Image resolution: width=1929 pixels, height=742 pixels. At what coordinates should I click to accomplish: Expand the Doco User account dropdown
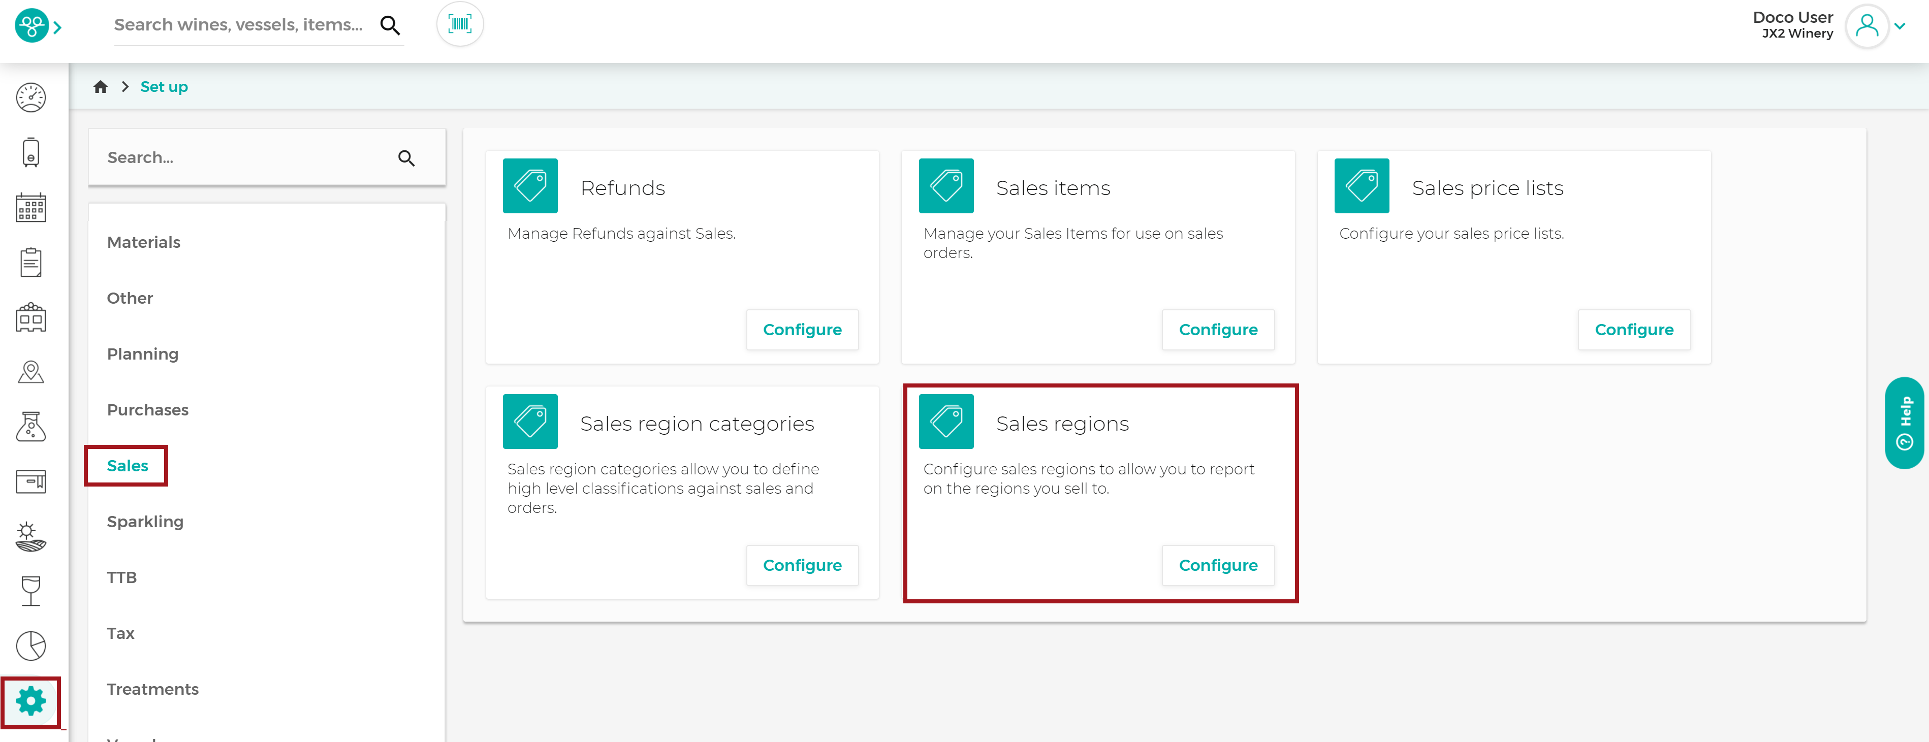[x=1900, y=25]
